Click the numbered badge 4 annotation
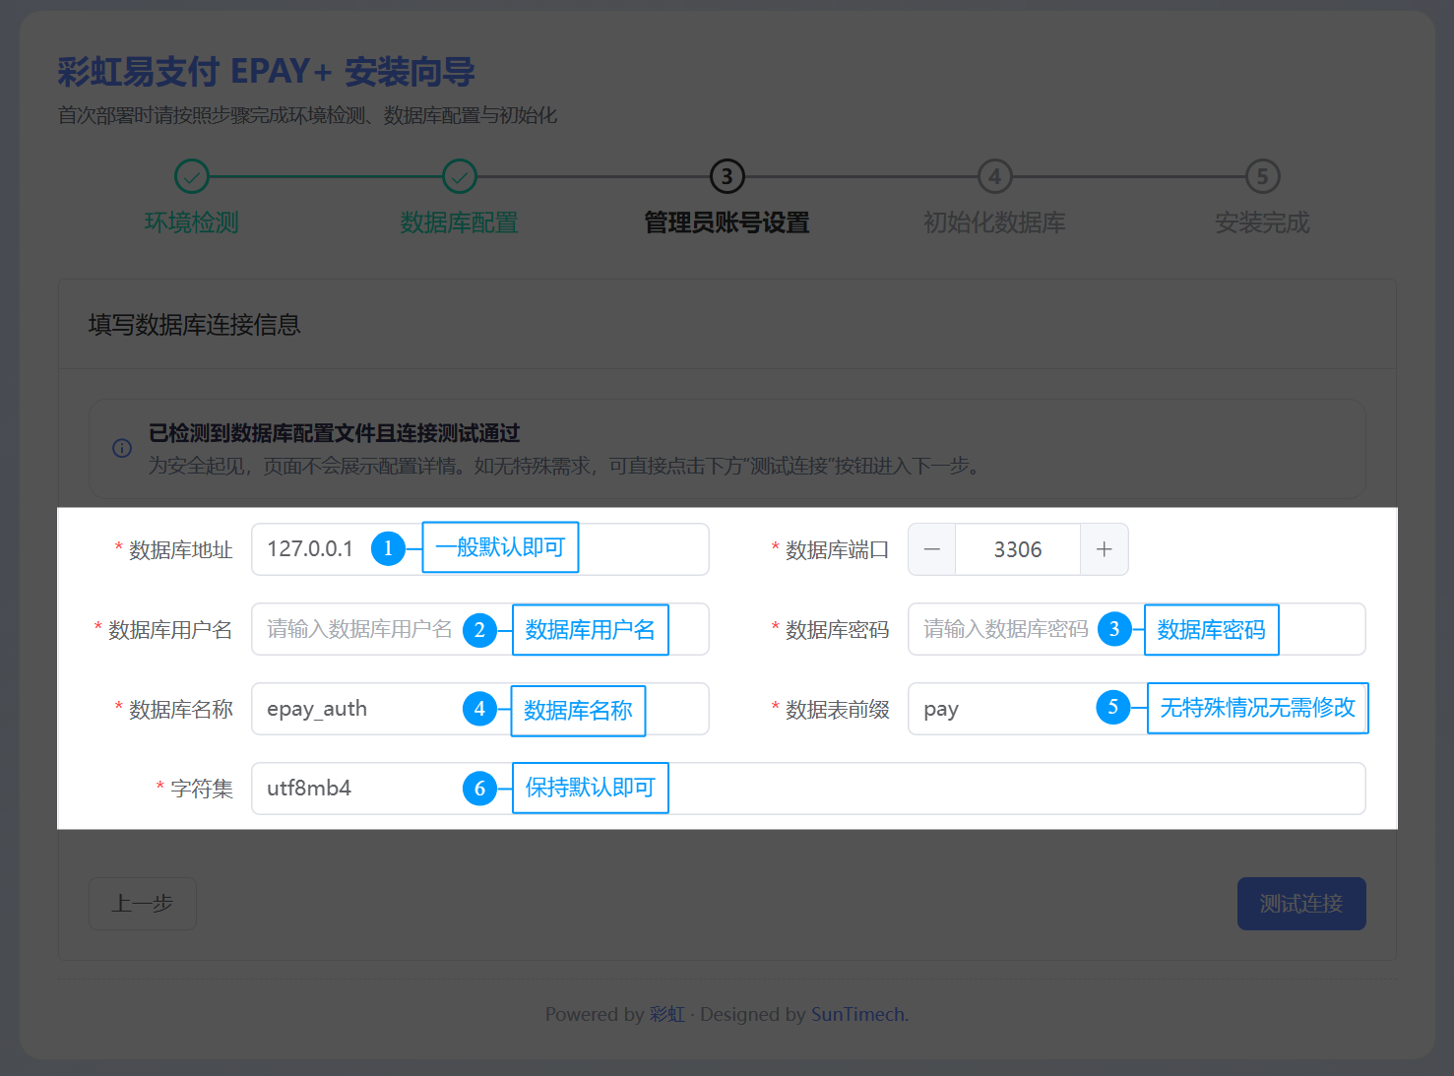 click(x=479, y=709)
